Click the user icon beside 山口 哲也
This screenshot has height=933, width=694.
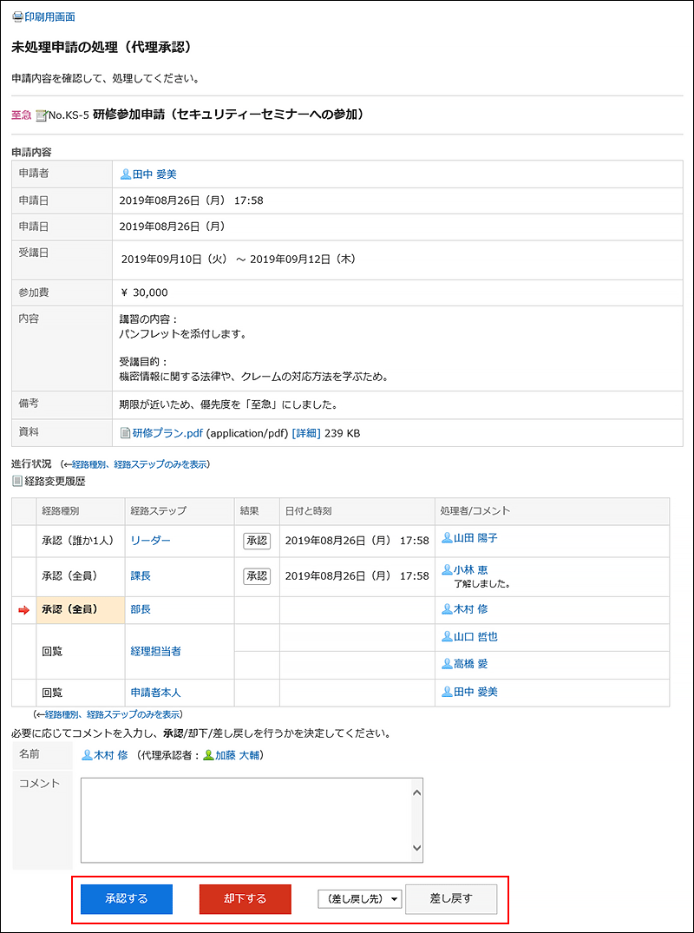point(448,637)
